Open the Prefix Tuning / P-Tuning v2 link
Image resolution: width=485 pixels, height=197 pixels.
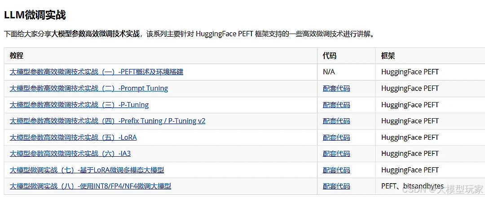[x=107, y=121]
